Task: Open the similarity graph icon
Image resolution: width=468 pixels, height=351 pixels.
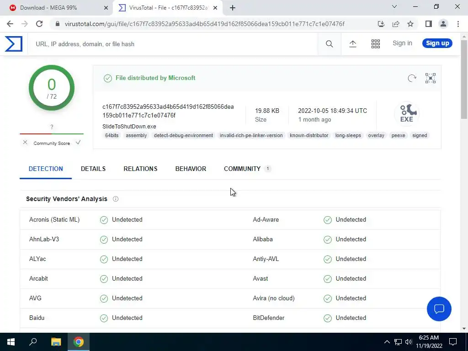Action: [431, 78]
